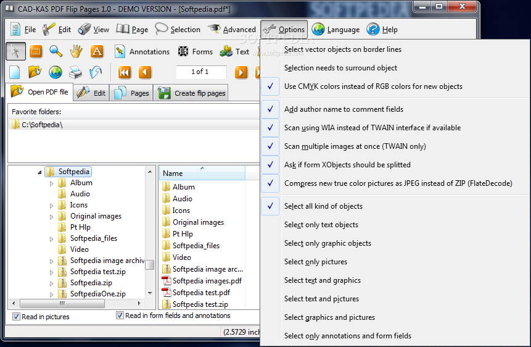Switch to the Edit tab with pencil
The height and width of the screenshot is (347, 531).
click(91, 93)
